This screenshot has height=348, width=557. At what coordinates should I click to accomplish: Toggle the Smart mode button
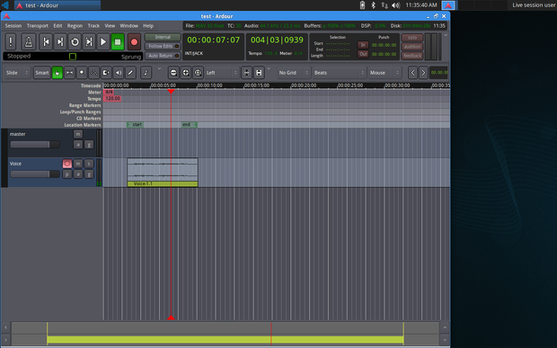[x=41, y=73]
